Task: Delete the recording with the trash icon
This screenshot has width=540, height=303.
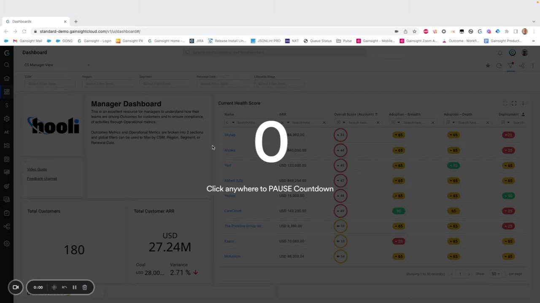Action: pos(84,287)
